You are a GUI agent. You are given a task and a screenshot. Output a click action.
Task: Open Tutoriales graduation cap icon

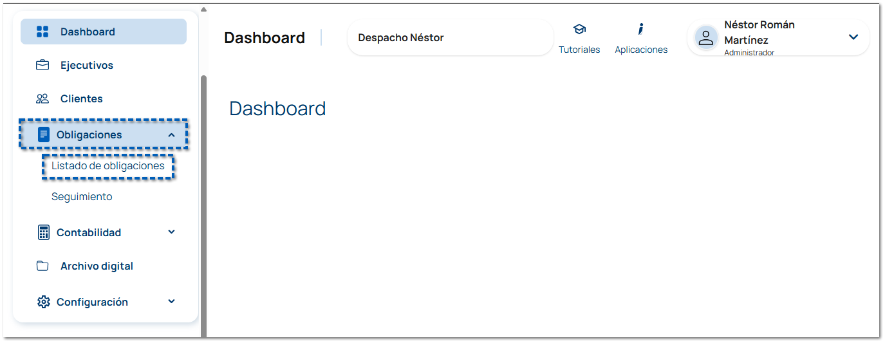point(579,30)
